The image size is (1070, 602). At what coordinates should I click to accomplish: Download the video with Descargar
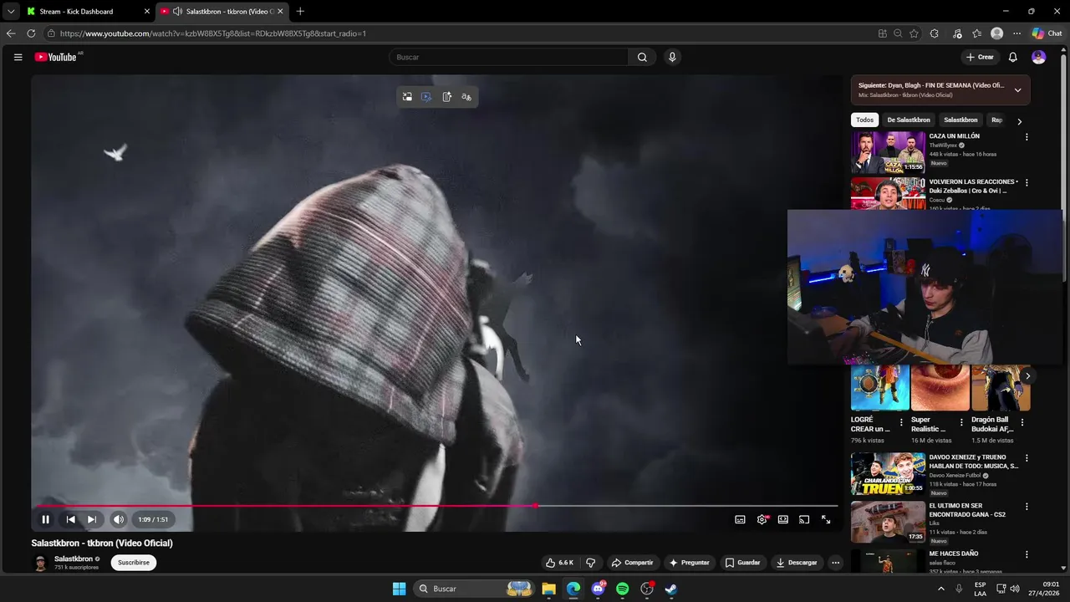pos(797,563)
